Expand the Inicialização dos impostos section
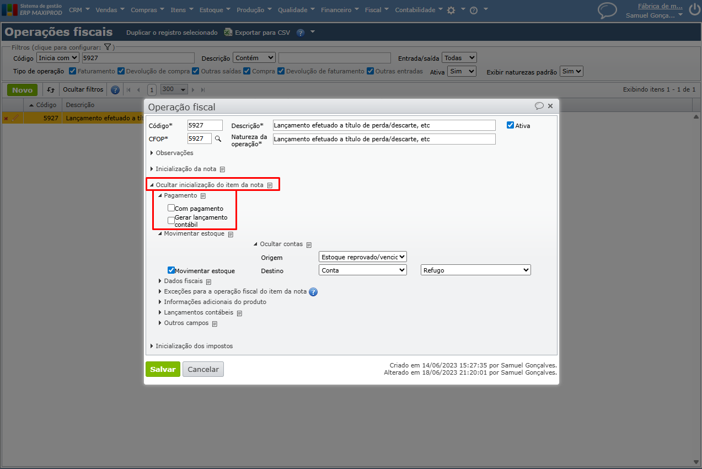The image size is (702, 469). coord(191,346)
